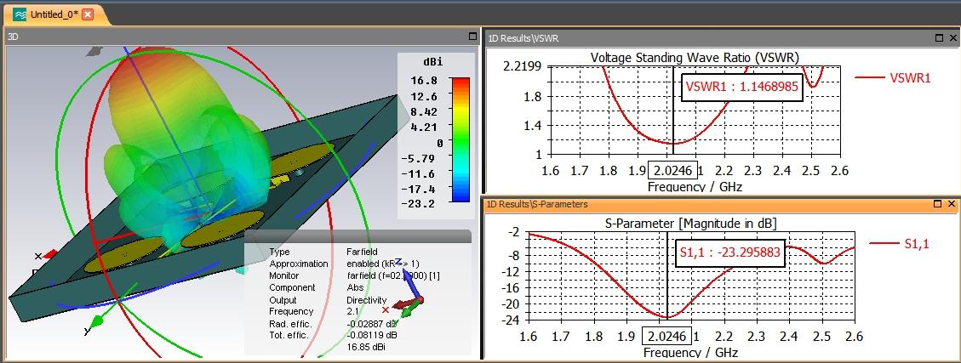Click the Voltage Standing Wave Ratio plot title
The height and width of the screenshot is (363, 961).
[x=695, y=58]
